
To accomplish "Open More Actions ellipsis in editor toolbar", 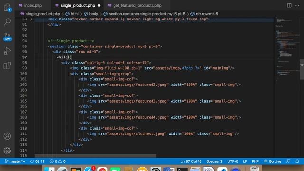I will coord(297,5).
